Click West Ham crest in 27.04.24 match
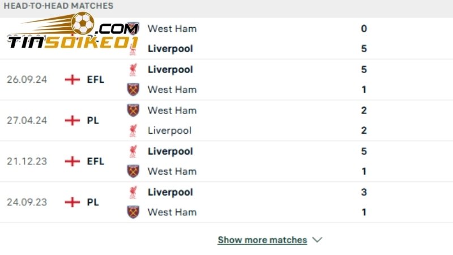This screenshot has height=255, width=453. point(133,110)
